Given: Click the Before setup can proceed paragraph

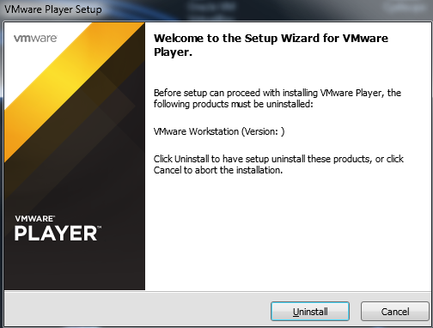Looking at the screenshot, I should coord(277,99).
